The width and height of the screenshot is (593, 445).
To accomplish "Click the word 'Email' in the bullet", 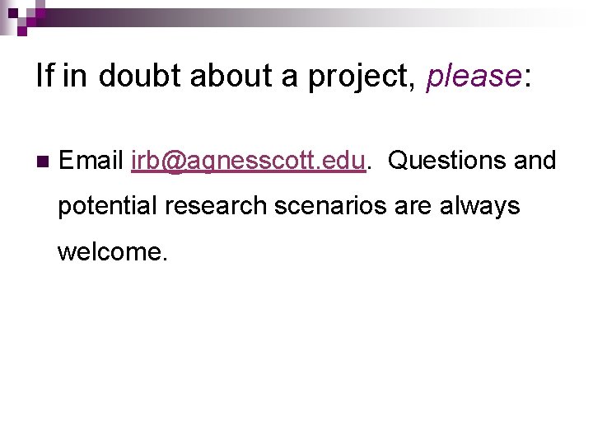I will pyautogui.click(x=91, y=161).
